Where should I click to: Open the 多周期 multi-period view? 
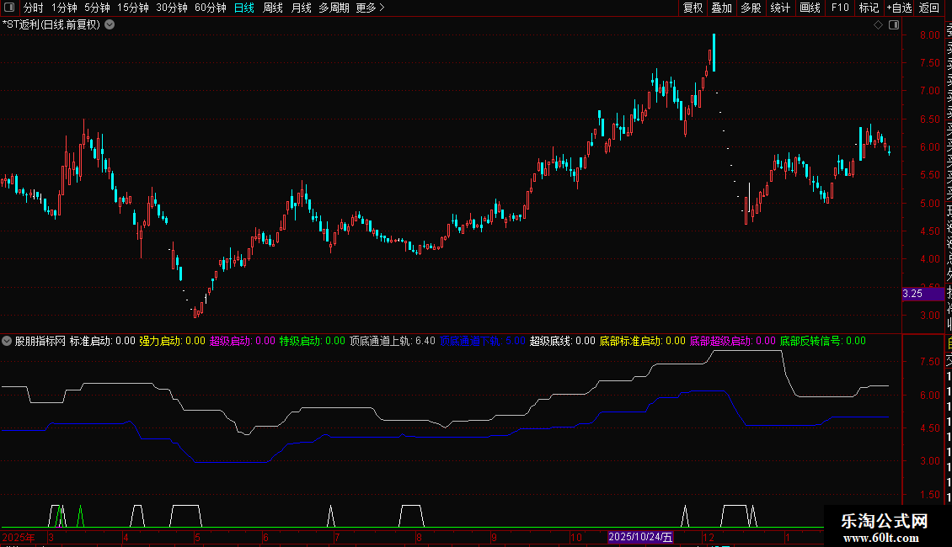[334, 8]
